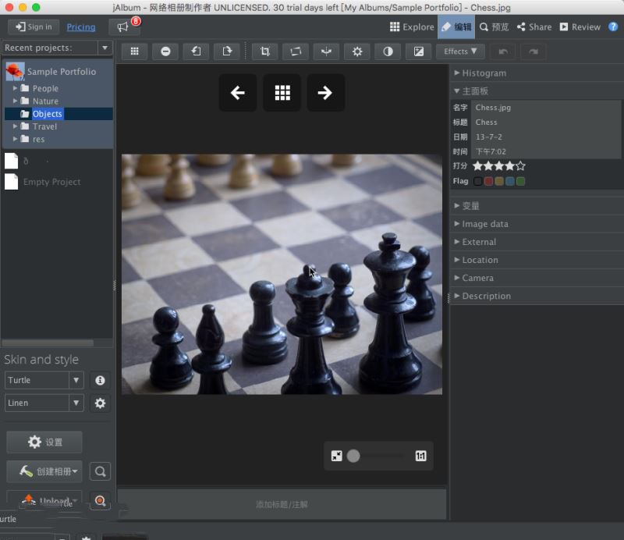Click the undo arrow icon
Screen dimensions: 624x540
tap(503, 52)
